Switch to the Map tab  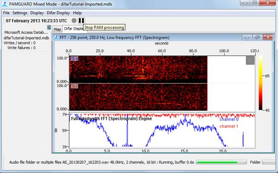(x=57, y=29)
